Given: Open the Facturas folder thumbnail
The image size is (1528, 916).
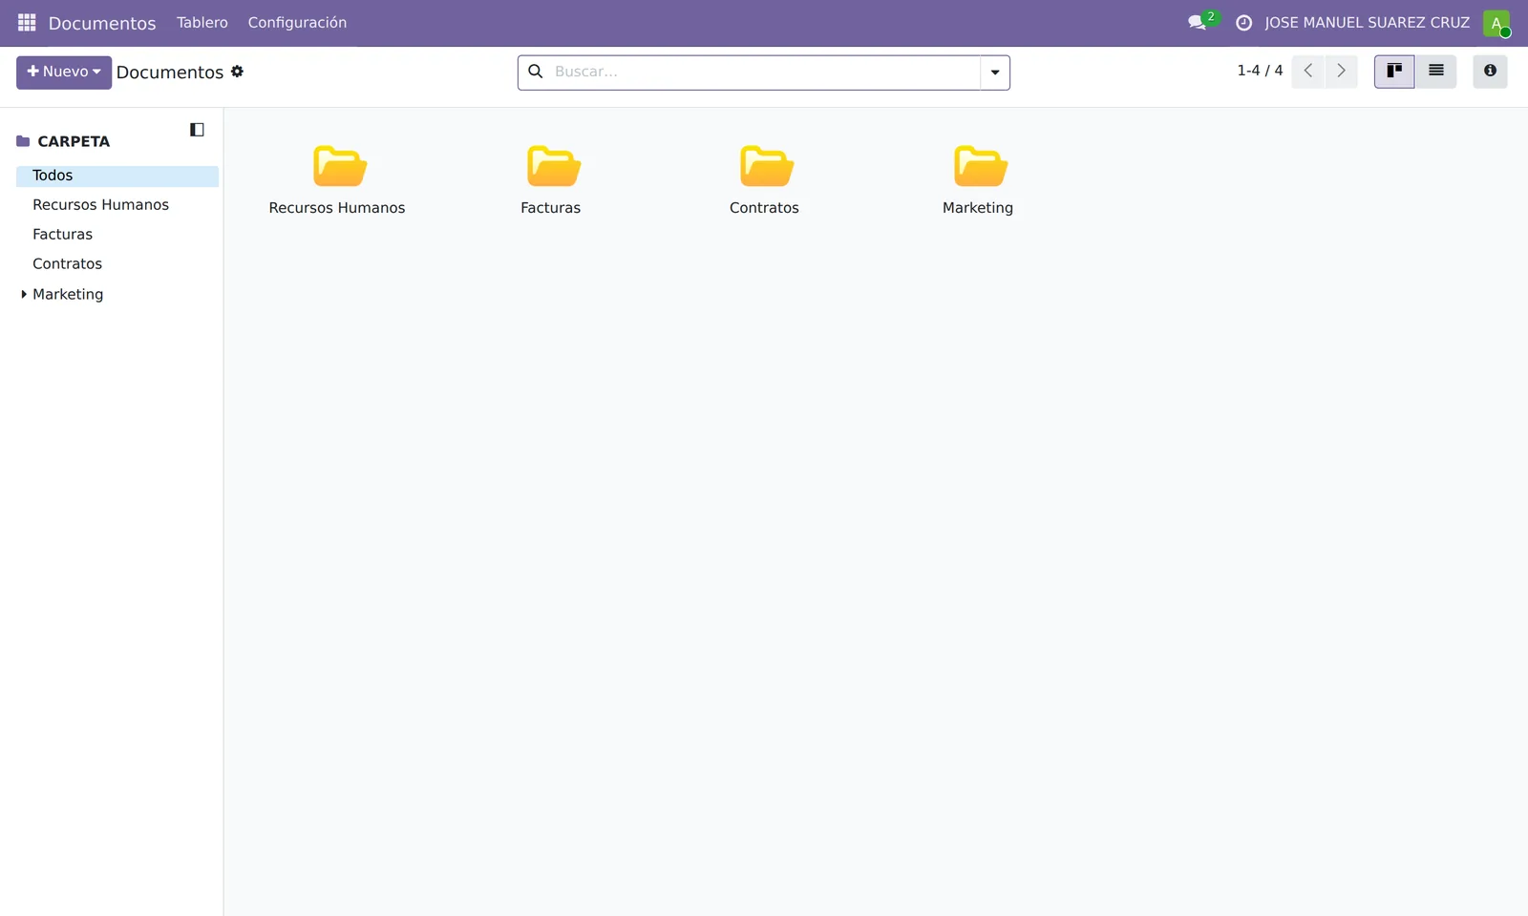Looking at the screenshot, I should click(x=553, y=167).
